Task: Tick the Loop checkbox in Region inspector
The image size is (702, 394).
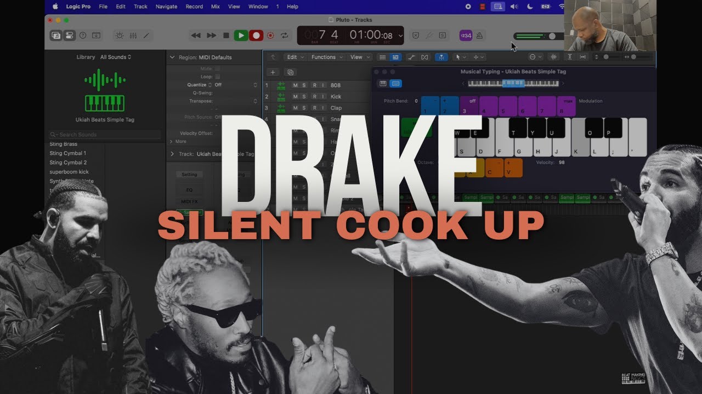Action: point(217,77)
